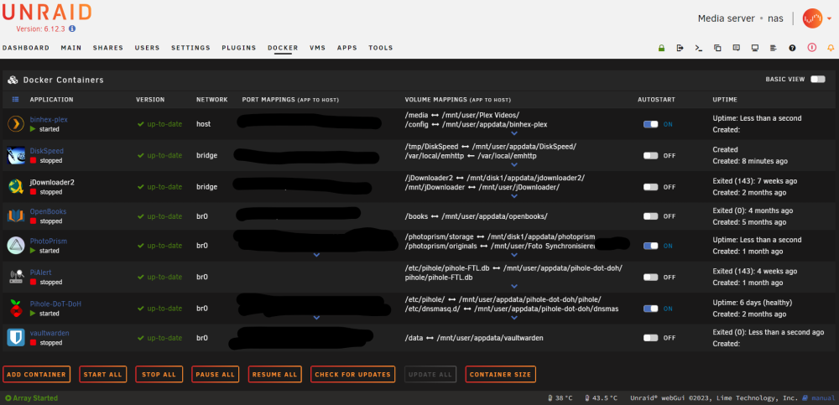The image size is (839, 405).
Task: Click the list view icon left of APPLICATION
Action: tap(15, 100)
